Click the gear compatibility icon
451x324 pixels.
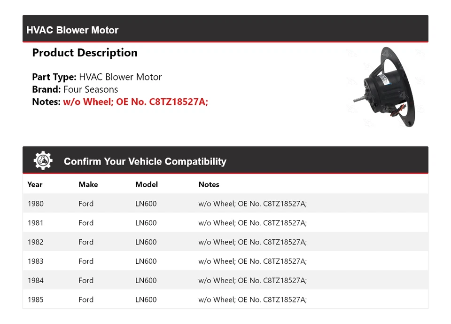point(43,161)
